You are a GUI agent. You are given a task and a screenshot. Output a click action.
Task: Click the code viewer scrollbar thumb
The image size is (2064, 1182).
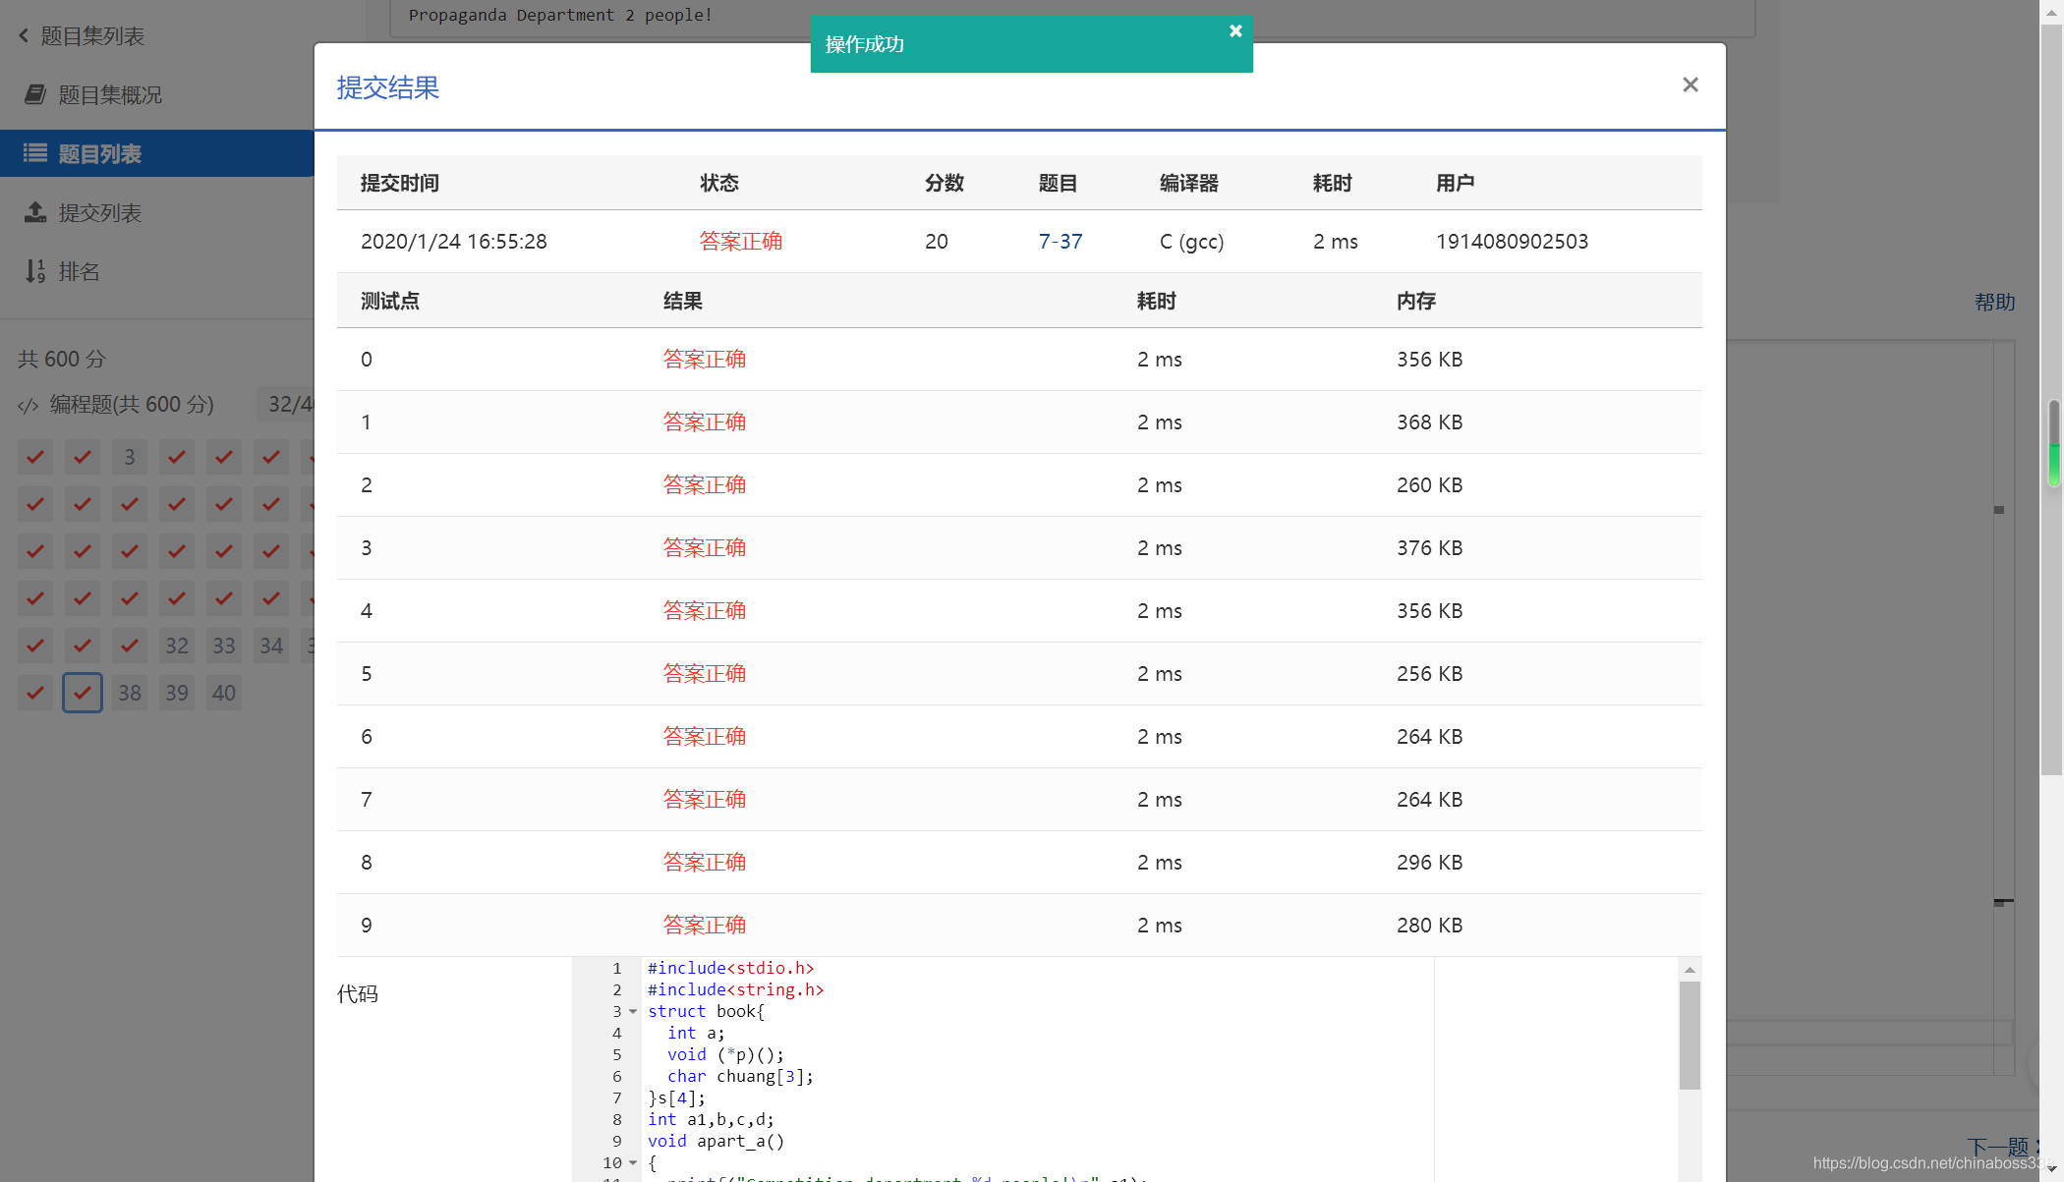click(x=1690, y=1036)
